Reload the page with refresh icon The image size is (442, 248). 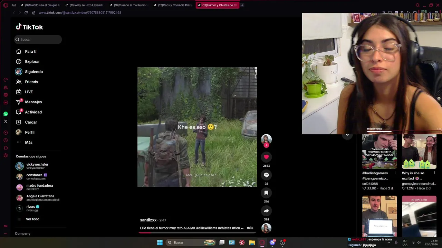[26, 13]
